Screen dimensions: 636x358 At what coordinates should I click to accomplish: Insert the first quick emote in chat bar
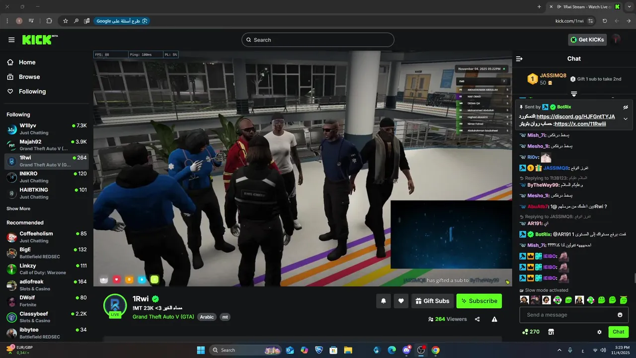[x=524, y=300]
